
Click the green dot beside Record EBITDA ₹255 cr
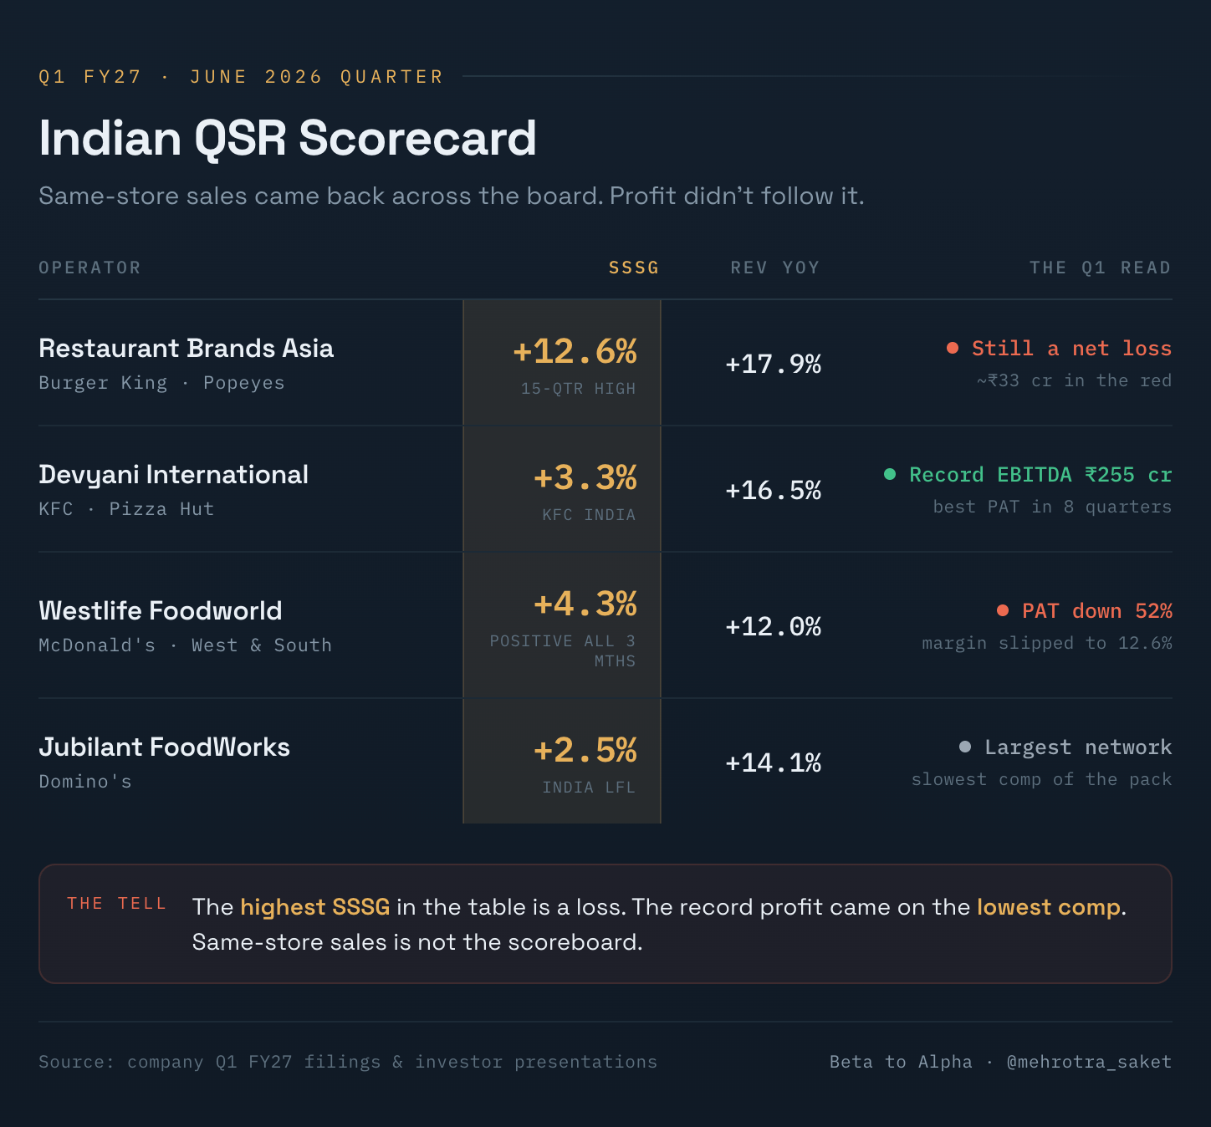coord(890,474)
